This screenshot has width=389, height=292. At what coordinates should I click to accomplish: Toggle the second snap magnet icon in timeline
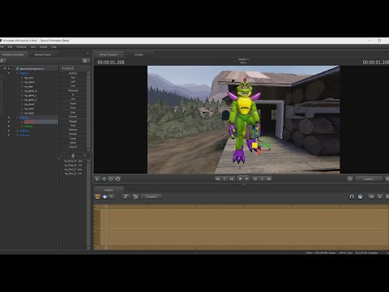pyautogui.click(x=360, y=197)
